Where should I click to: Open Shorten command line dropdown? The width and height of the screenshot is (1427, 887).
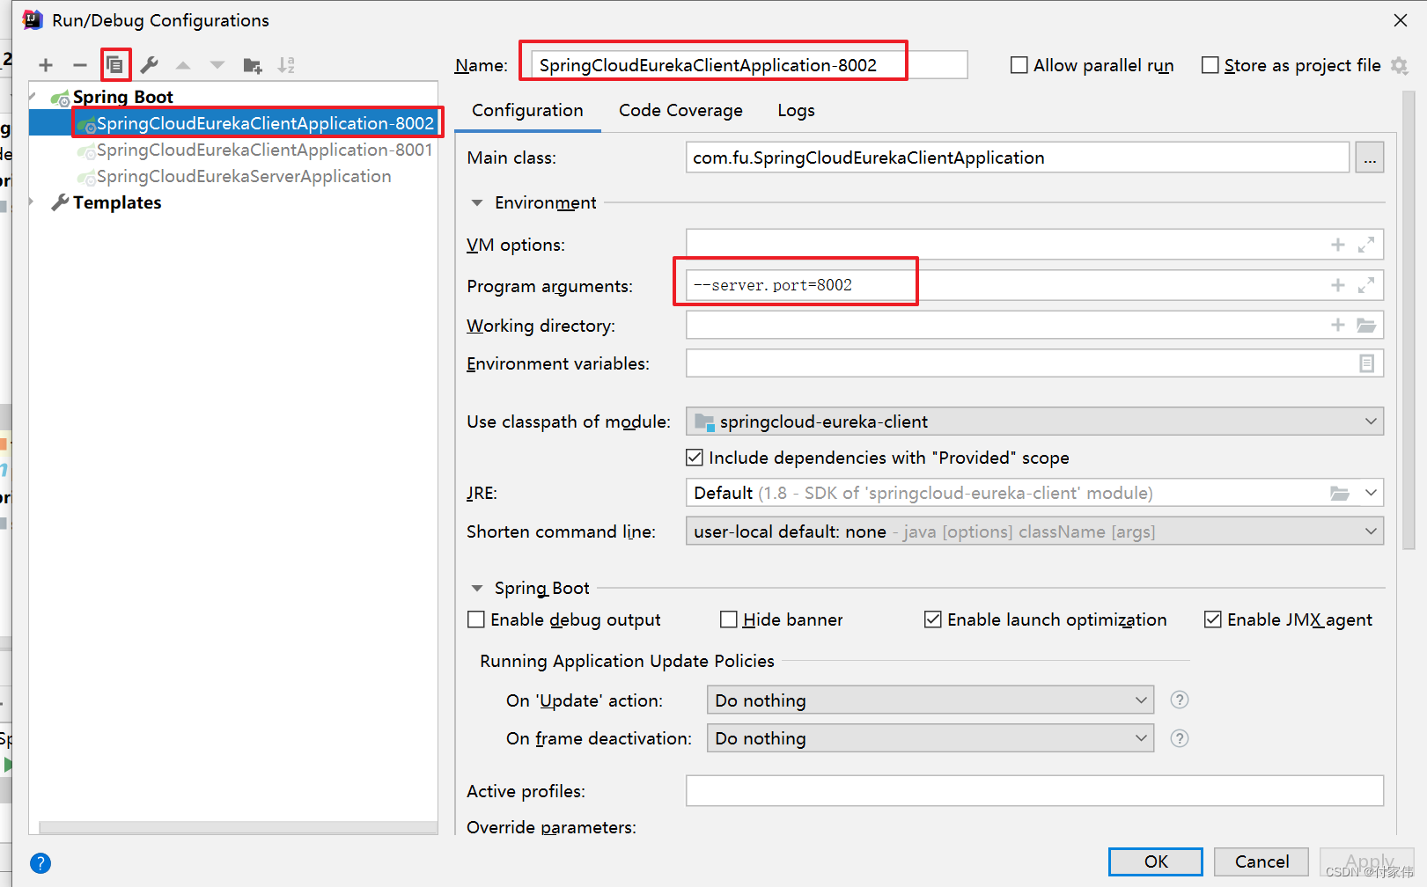coord(1034,531)
